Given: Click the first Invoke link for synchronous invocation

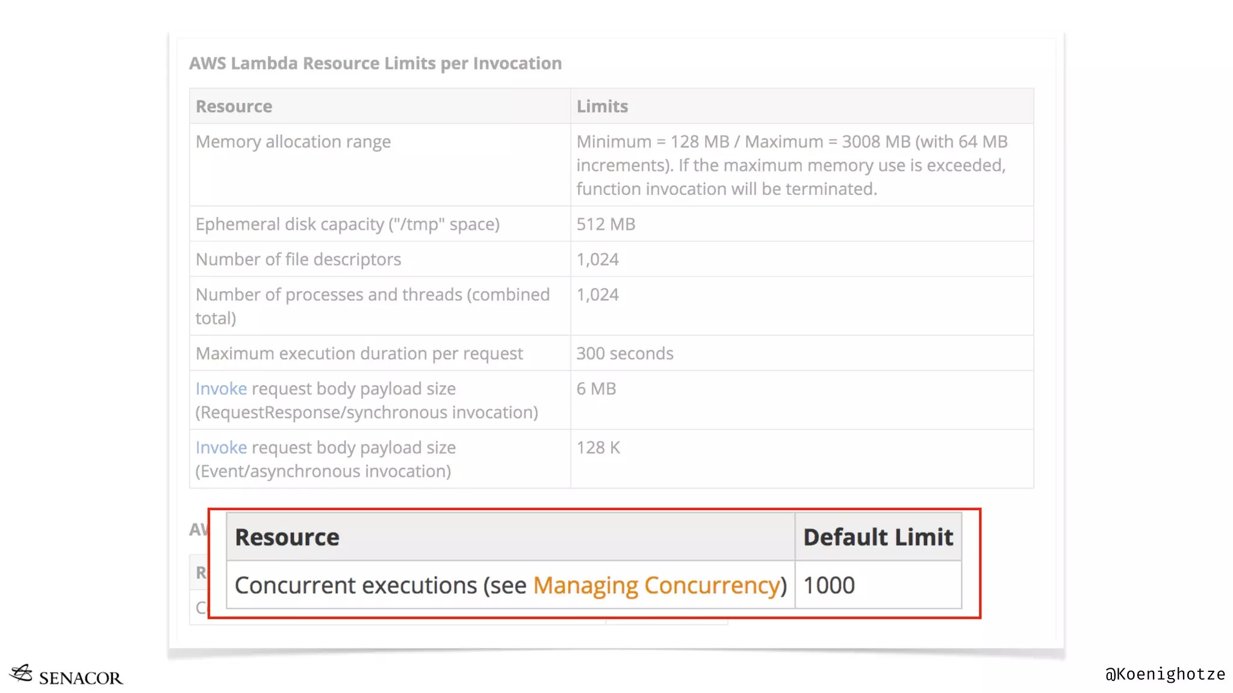Looking at the screenshot, I should (x=221, y=389).
